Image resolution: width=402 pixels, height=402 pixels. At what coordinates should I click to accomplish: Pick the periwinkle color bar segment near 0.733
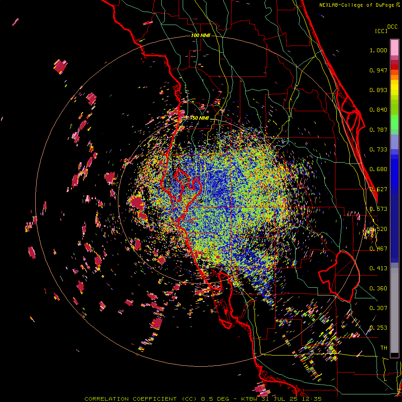pos(394,142)
